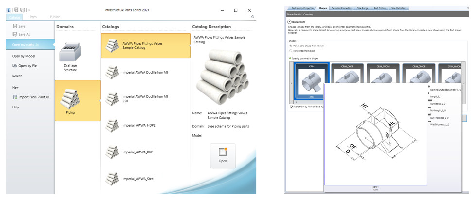Collapse the ribbon with the chevron arrow
This screenshot has width=472, height=199.
(253, 17)
